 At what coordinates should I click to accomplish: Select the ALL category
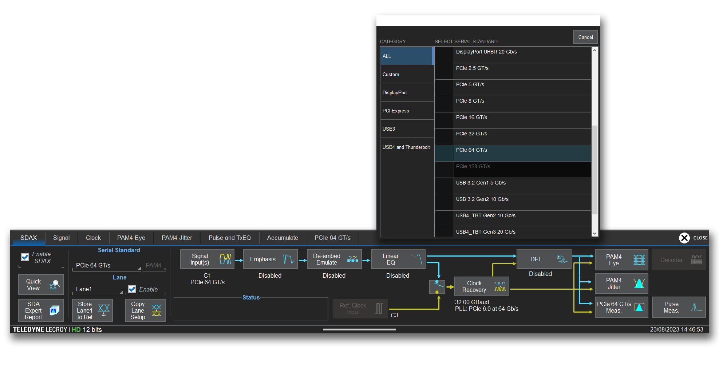coord(407,56)
